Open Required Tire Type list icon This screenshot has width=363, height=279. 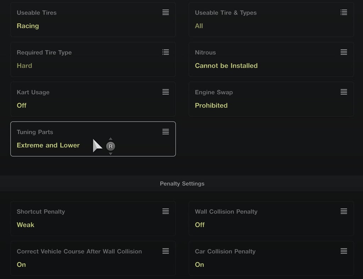[x=165, y=52]
